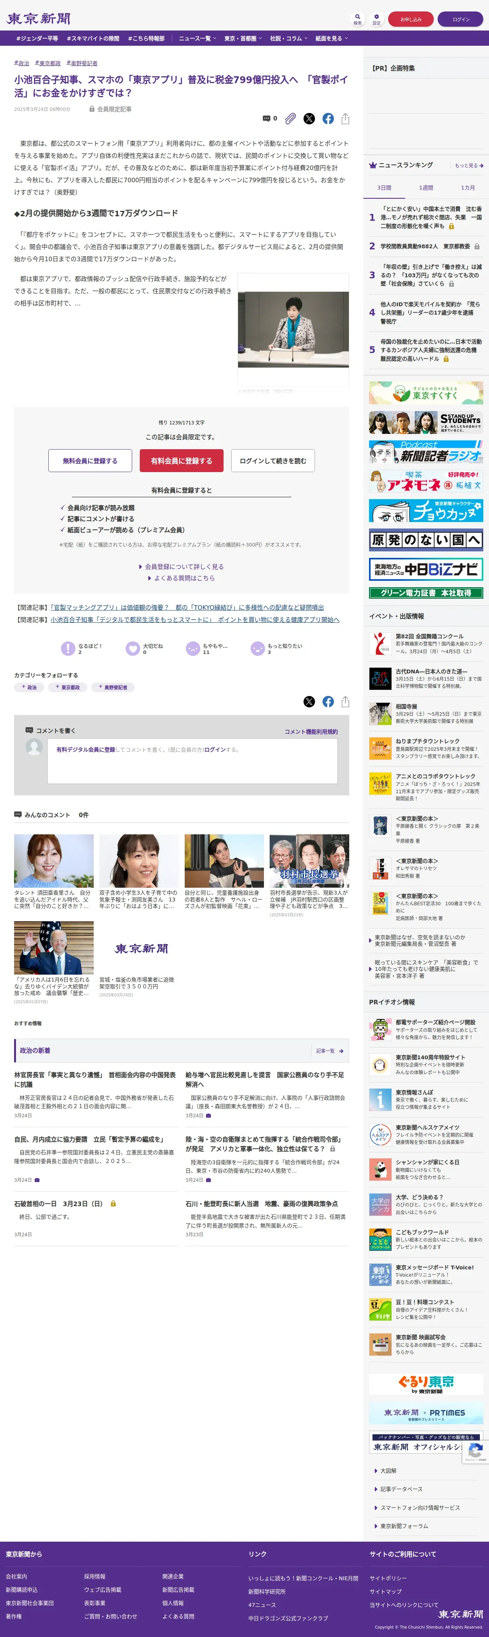Click the #奥野斐記者 tag above headline
489x1637 pixels.
point(82,63)
